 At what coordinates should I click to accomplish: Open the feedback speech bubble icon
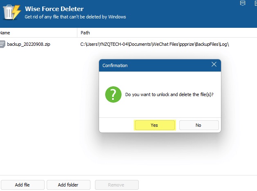tap(242, 3)
